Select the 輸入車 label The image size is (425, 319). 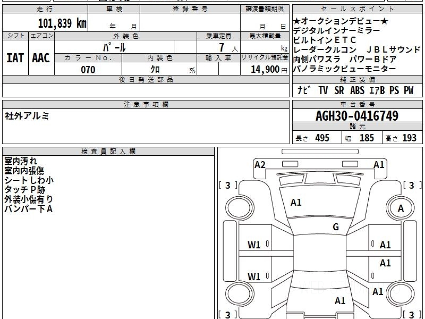(219, 58)
